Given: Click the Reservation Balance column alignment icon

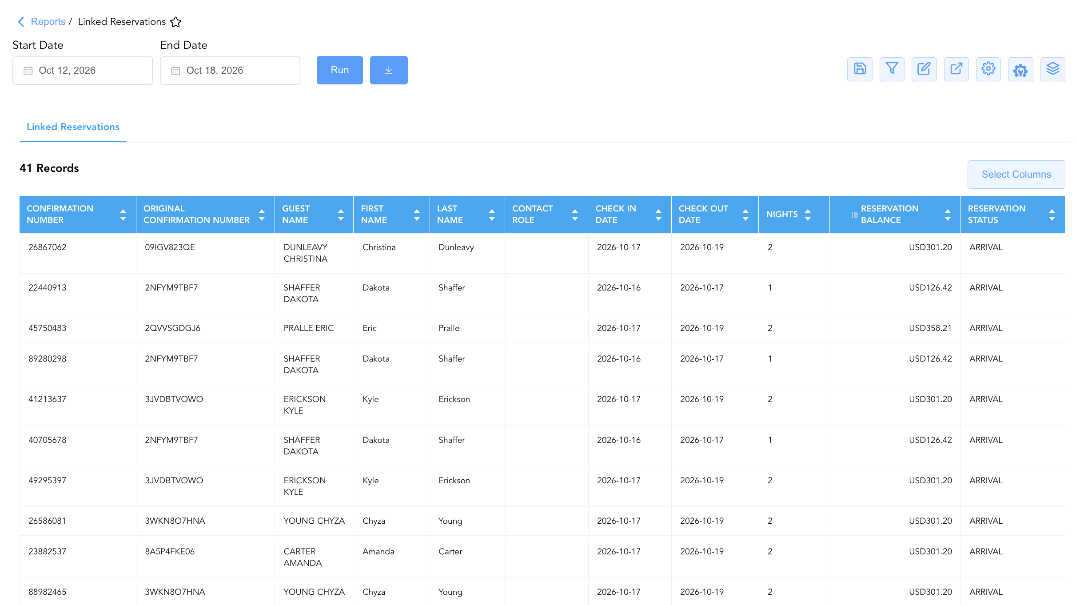Looking at the screenshot, I should pos(854,215).
